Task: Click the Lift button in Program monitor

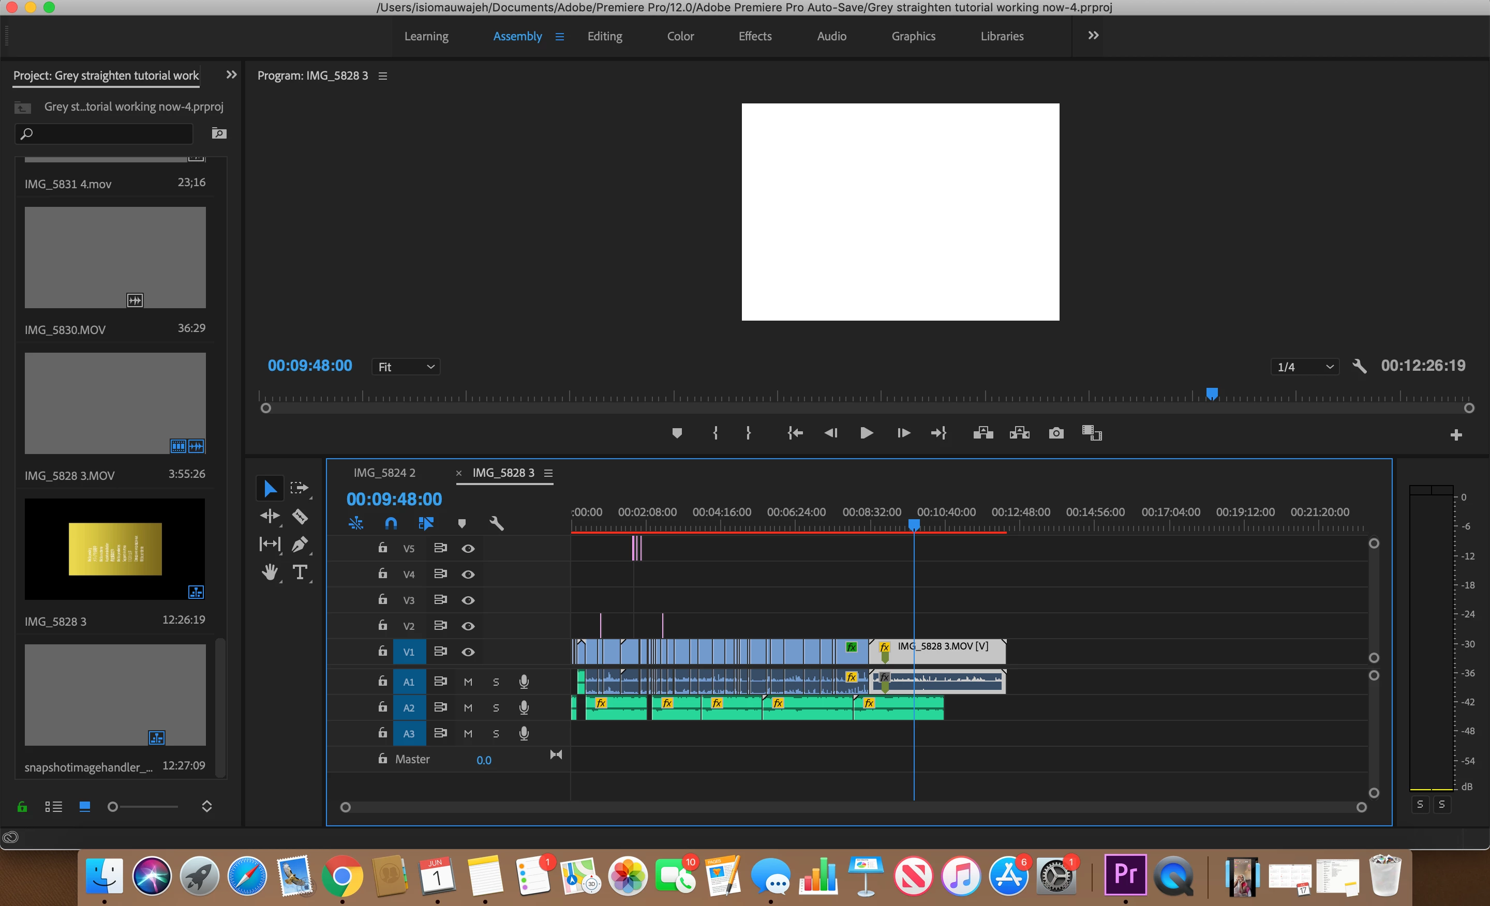Action: 984,433
